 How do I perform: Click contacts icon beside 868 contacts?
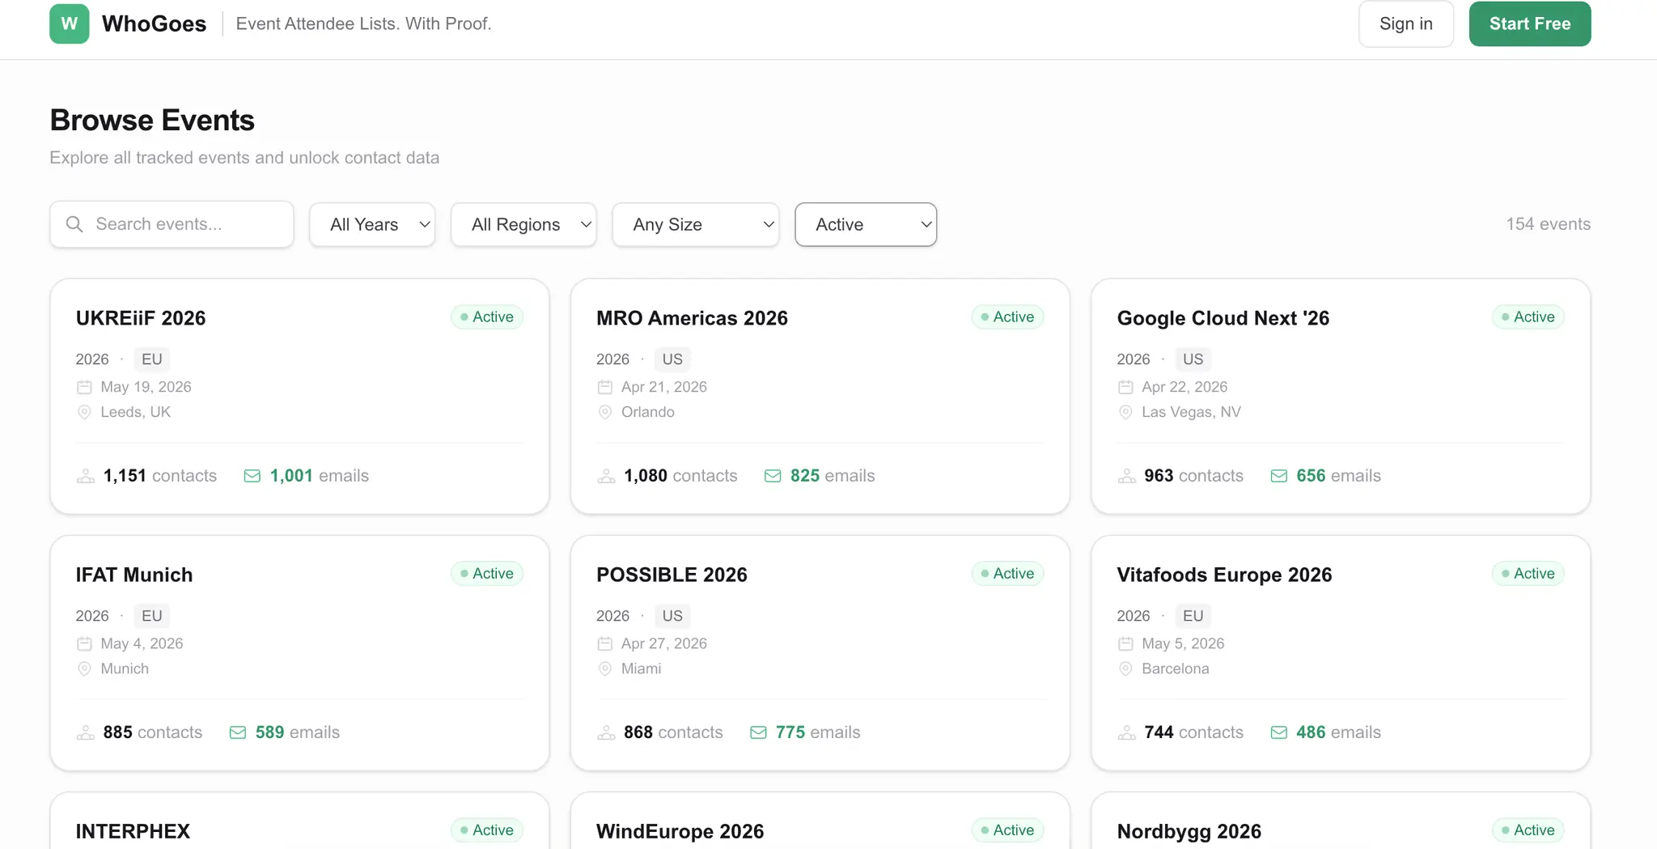click(x=607, y=732)
